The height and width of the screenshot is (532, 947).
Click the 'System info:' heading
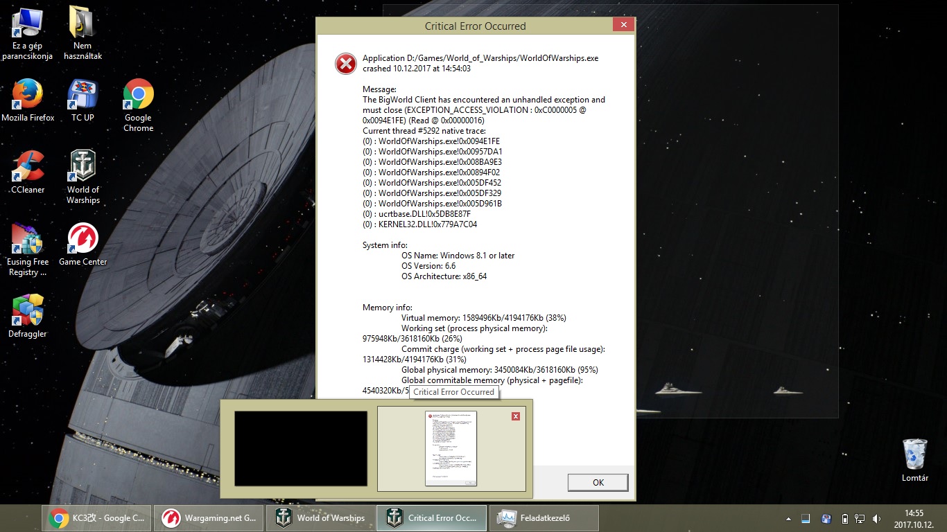(x=385, y=245)
